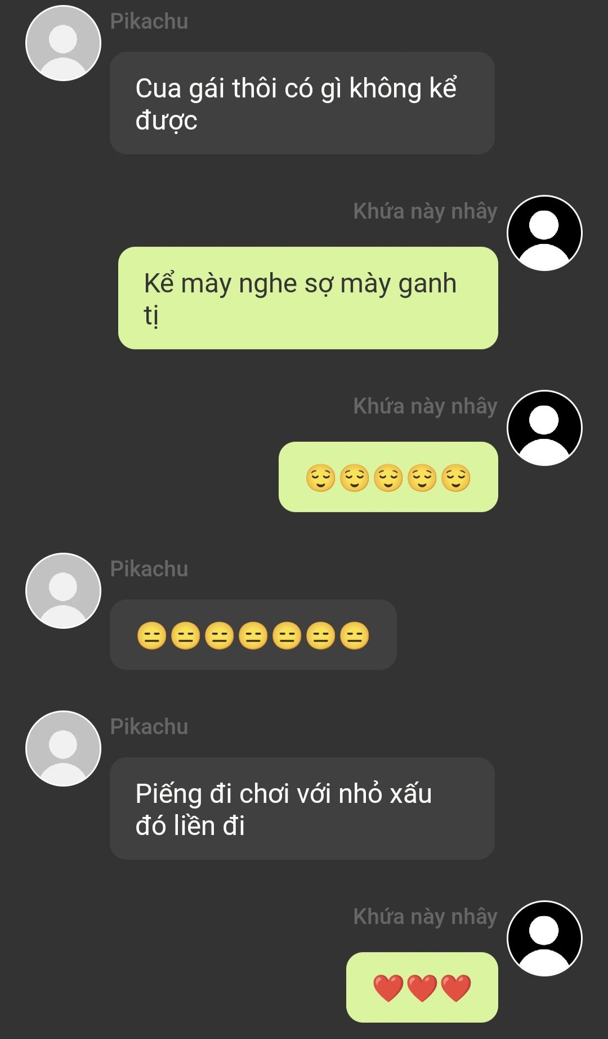Select the 'Cua gái thôi có gì không kể được' bubble
This screenshot has height=1039, width=608.
click(302, 103)
